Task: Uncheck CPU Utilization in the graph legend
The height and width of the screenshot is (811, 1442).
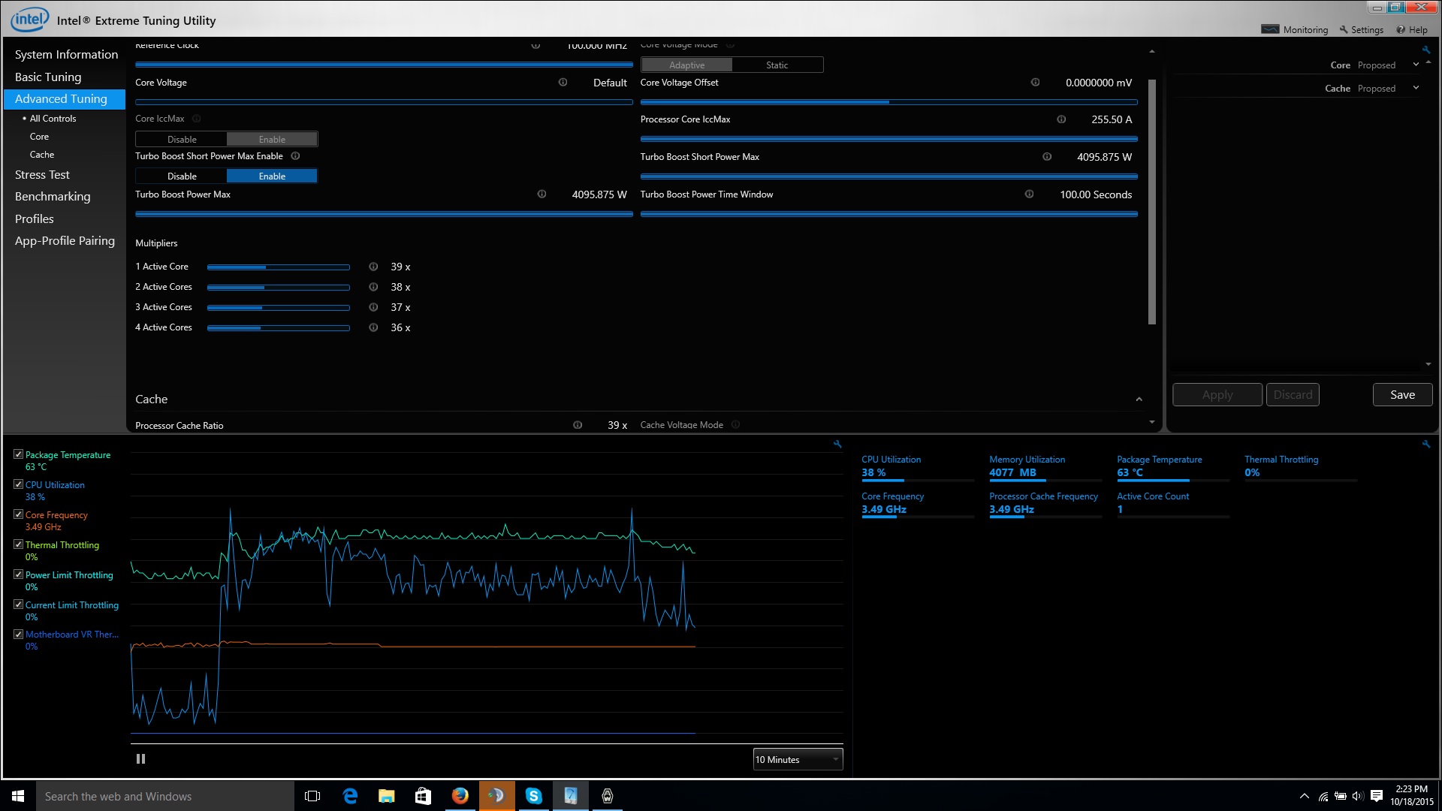Action: pyautogui.click(x=19, y=484)
